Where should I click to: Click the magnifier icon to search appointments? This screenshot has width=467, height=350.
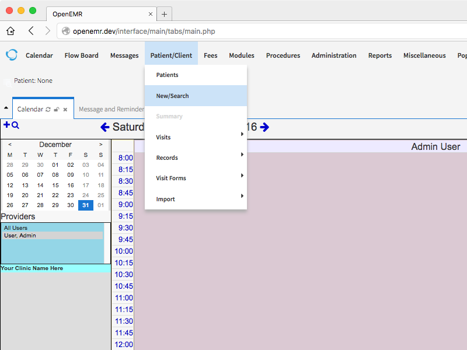pos(16,125)
